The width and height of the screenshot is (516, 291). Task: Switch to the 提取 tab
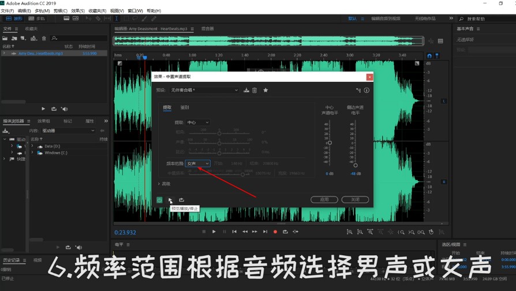(167, 107)
